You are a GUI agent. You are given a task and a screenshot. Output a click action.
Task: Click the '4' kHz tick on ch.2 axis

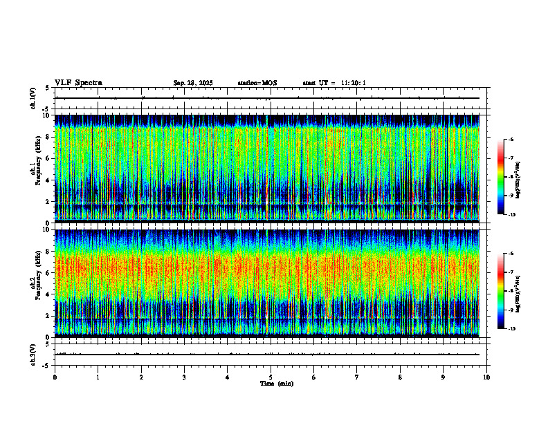tap(48, 294)
